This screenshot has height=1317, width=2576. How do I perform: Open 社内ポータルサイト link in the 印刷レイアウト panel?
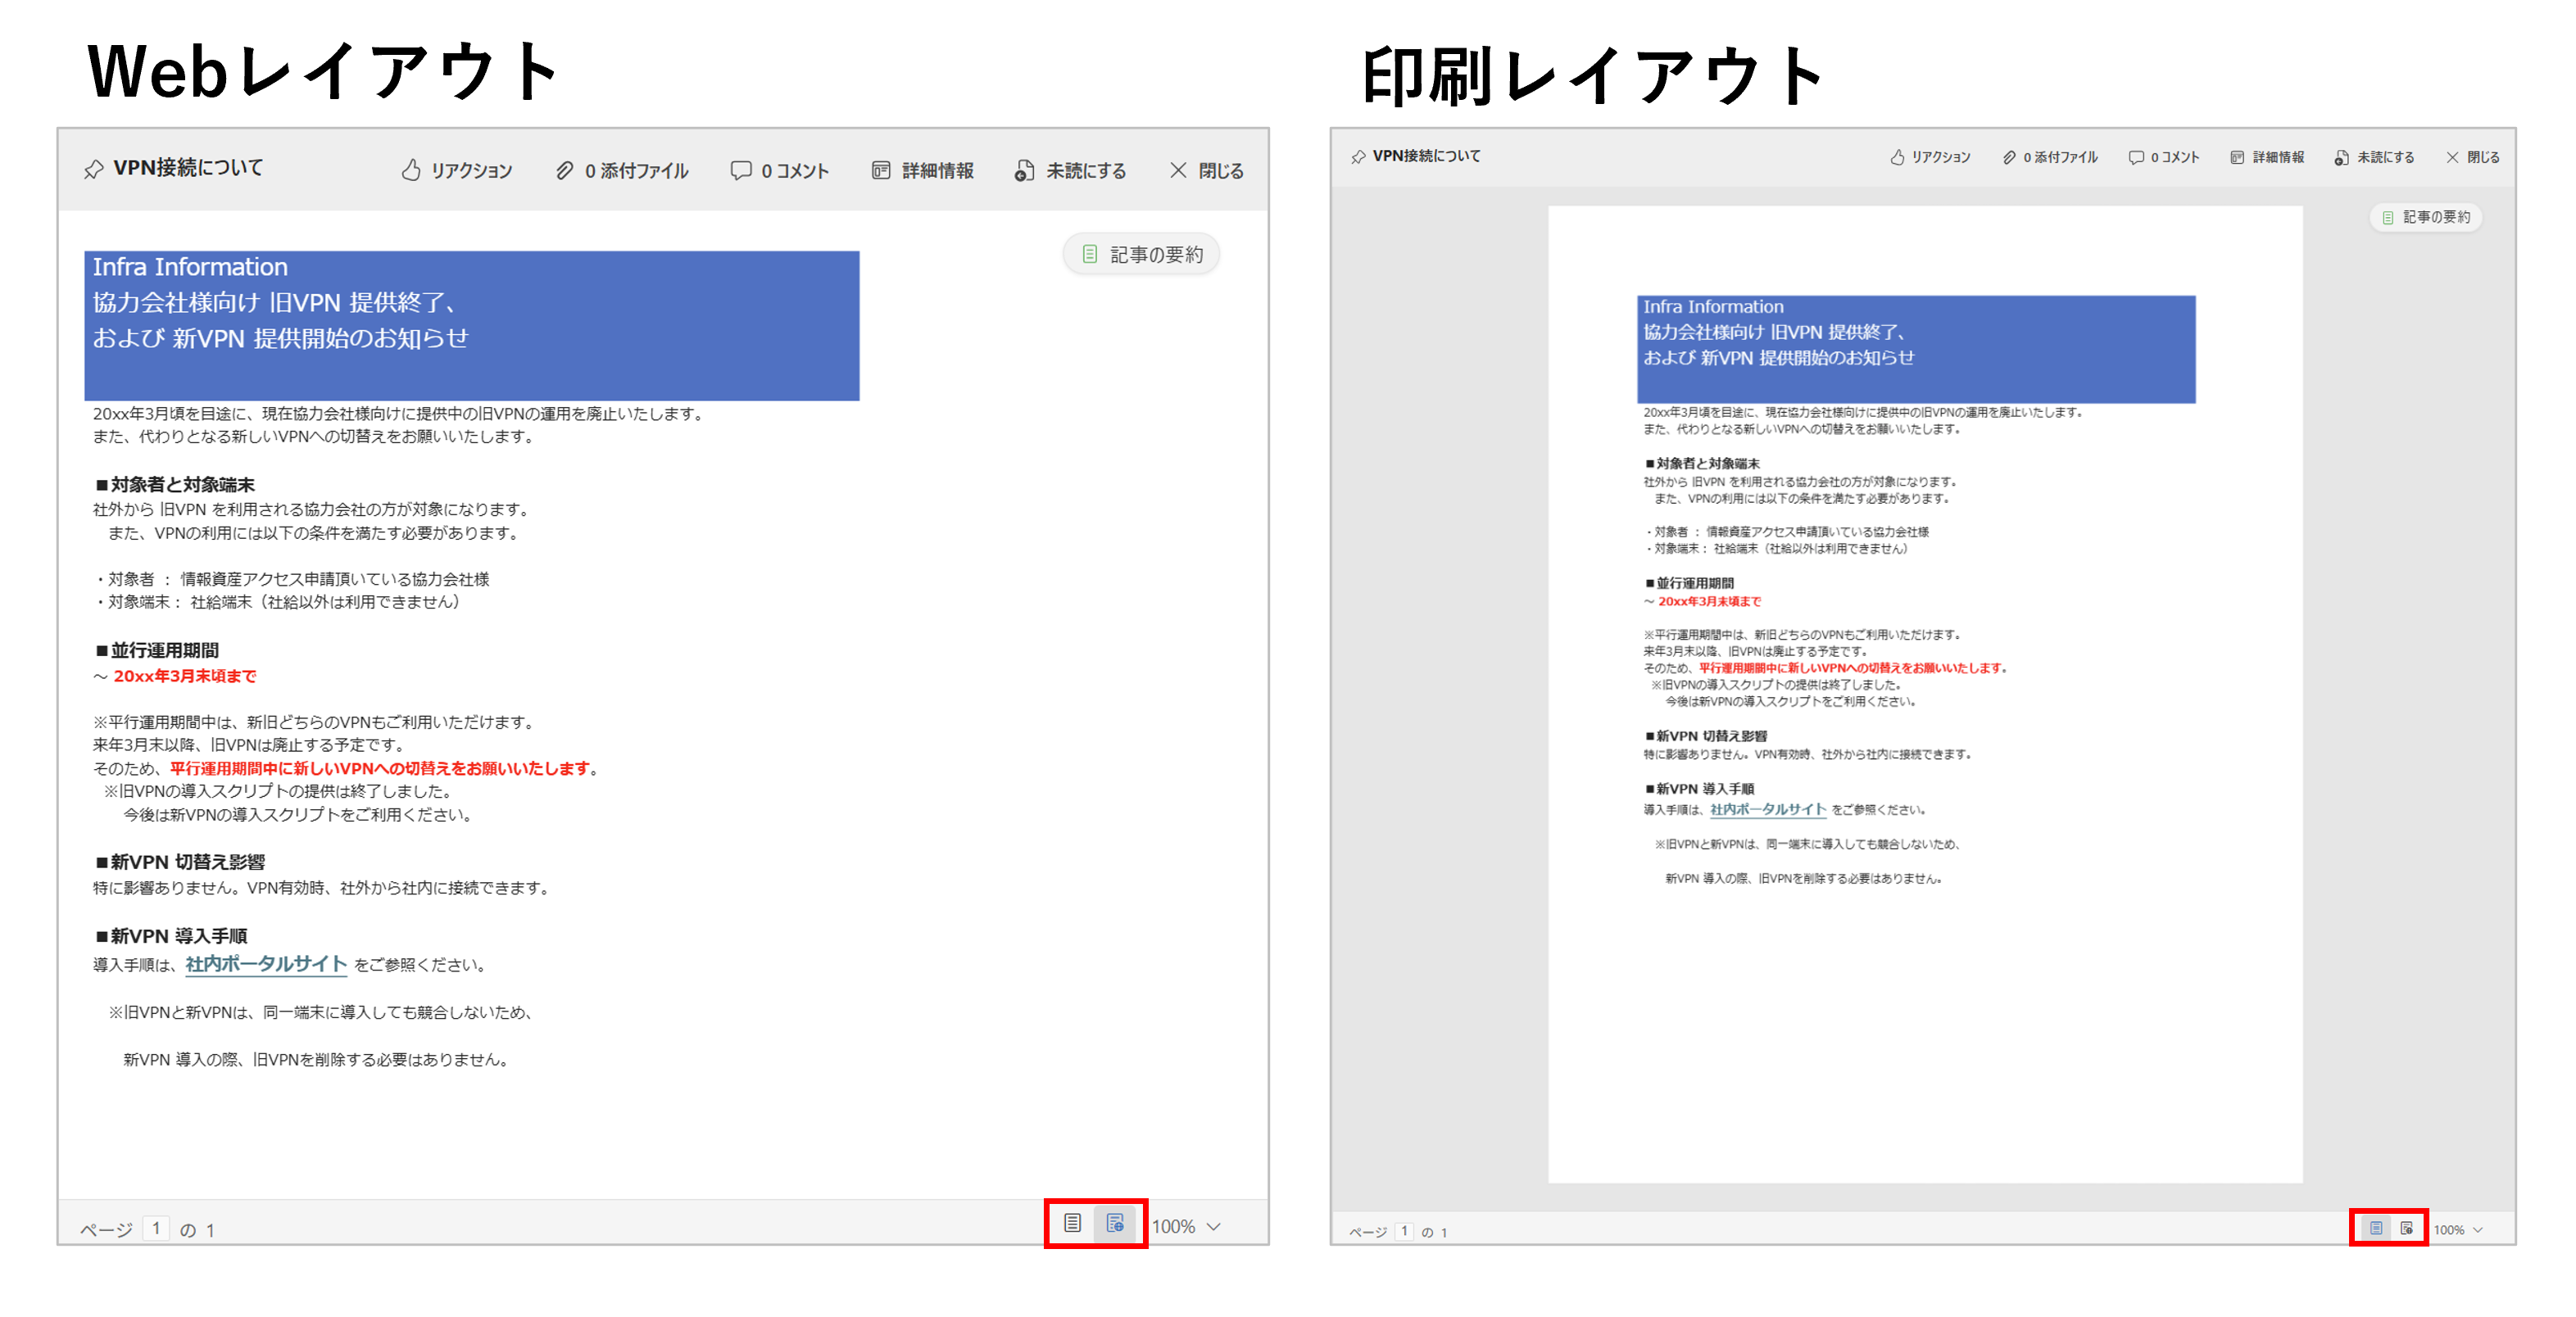tap(1768, 809)
